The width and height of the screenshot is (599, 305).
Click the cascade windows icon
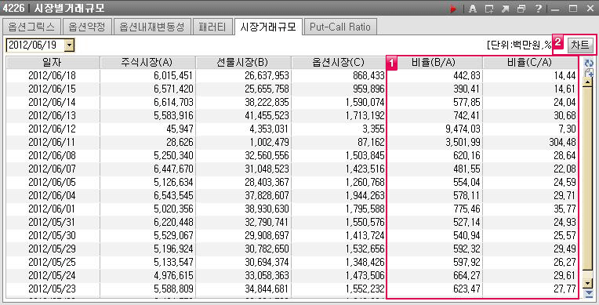point(521,9)
